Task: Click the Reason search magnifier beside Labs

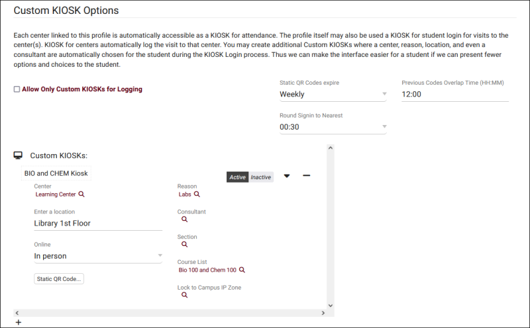Action: point(197,195)
